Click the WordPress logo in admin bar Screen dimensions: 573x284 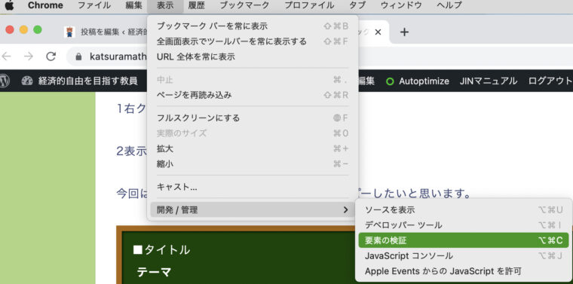point(4,81)
